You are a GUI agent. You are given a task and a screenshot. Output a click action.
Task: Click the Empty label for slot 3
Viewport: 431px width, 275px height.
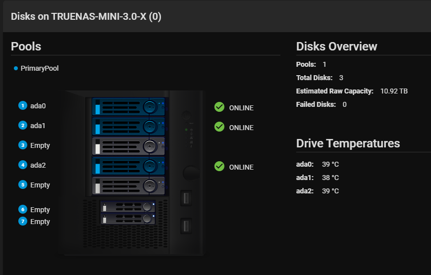[x=40, y=146]
